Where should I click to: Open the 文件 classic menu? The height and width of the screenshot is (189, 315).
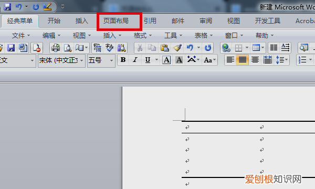click(21, 36)
